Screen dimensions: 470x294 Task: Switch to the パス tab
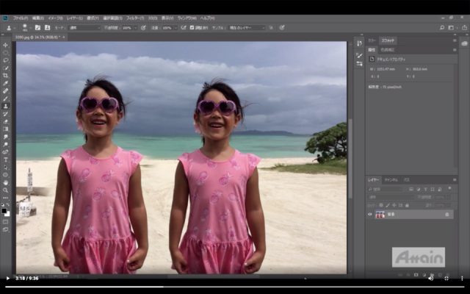click(x=406, y=180)
